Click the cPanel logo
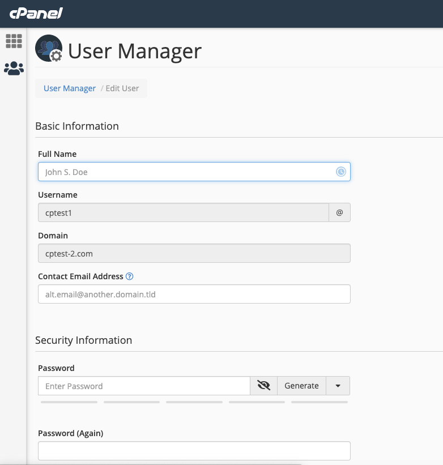 point(36,14)
